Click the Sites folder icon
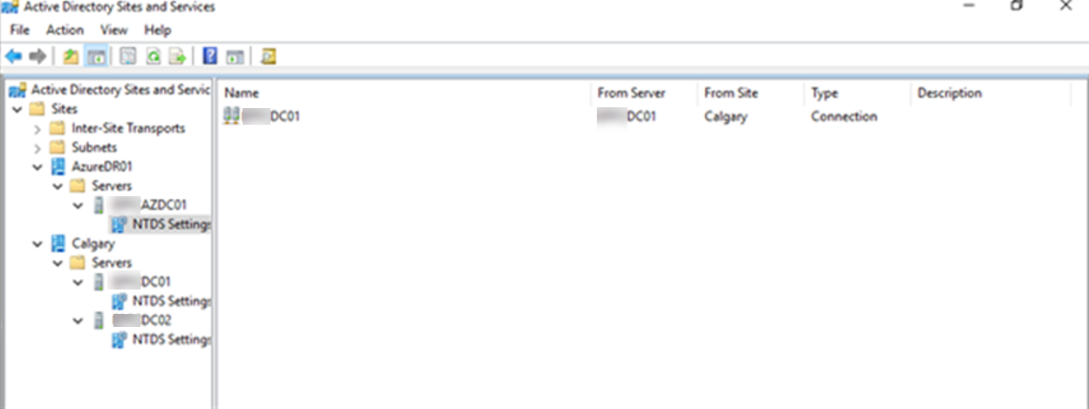The height and width of the screenshot is (409, 1089). pos(37,109)
